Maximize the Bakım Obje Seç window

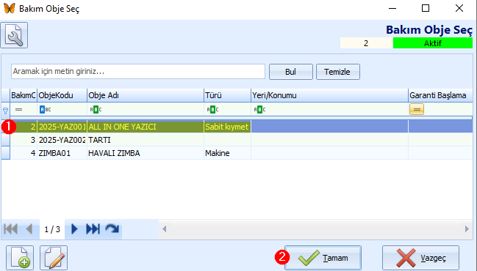pos(426,9)
